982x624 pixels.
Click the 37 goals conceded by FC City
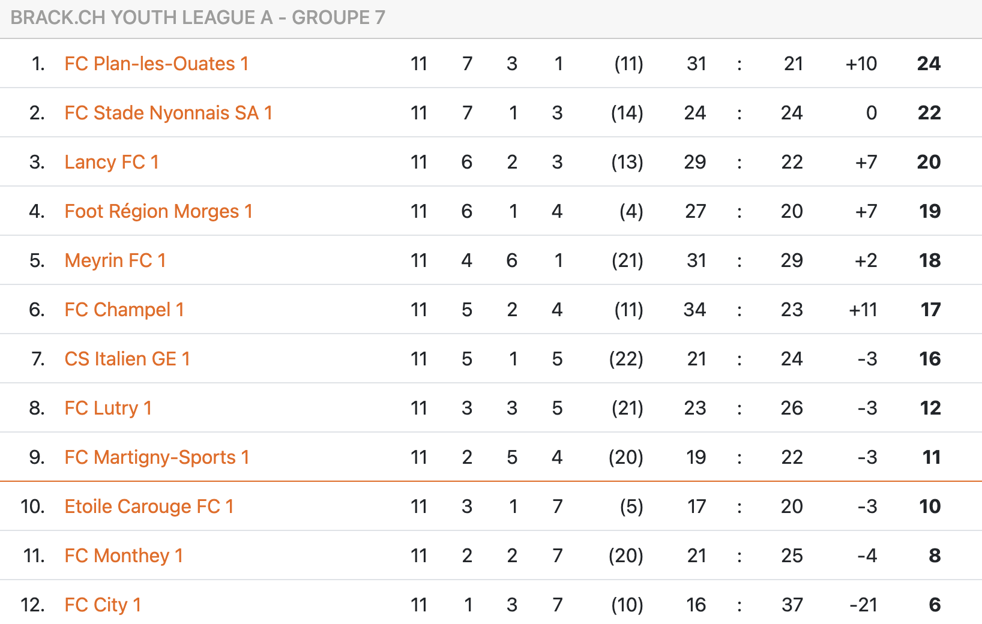(x=792, y=605)
